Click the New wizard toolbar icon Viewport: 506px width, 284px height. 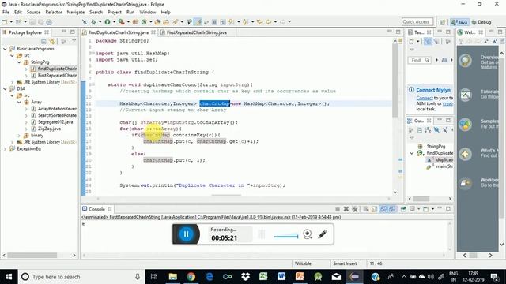point(5,22)
